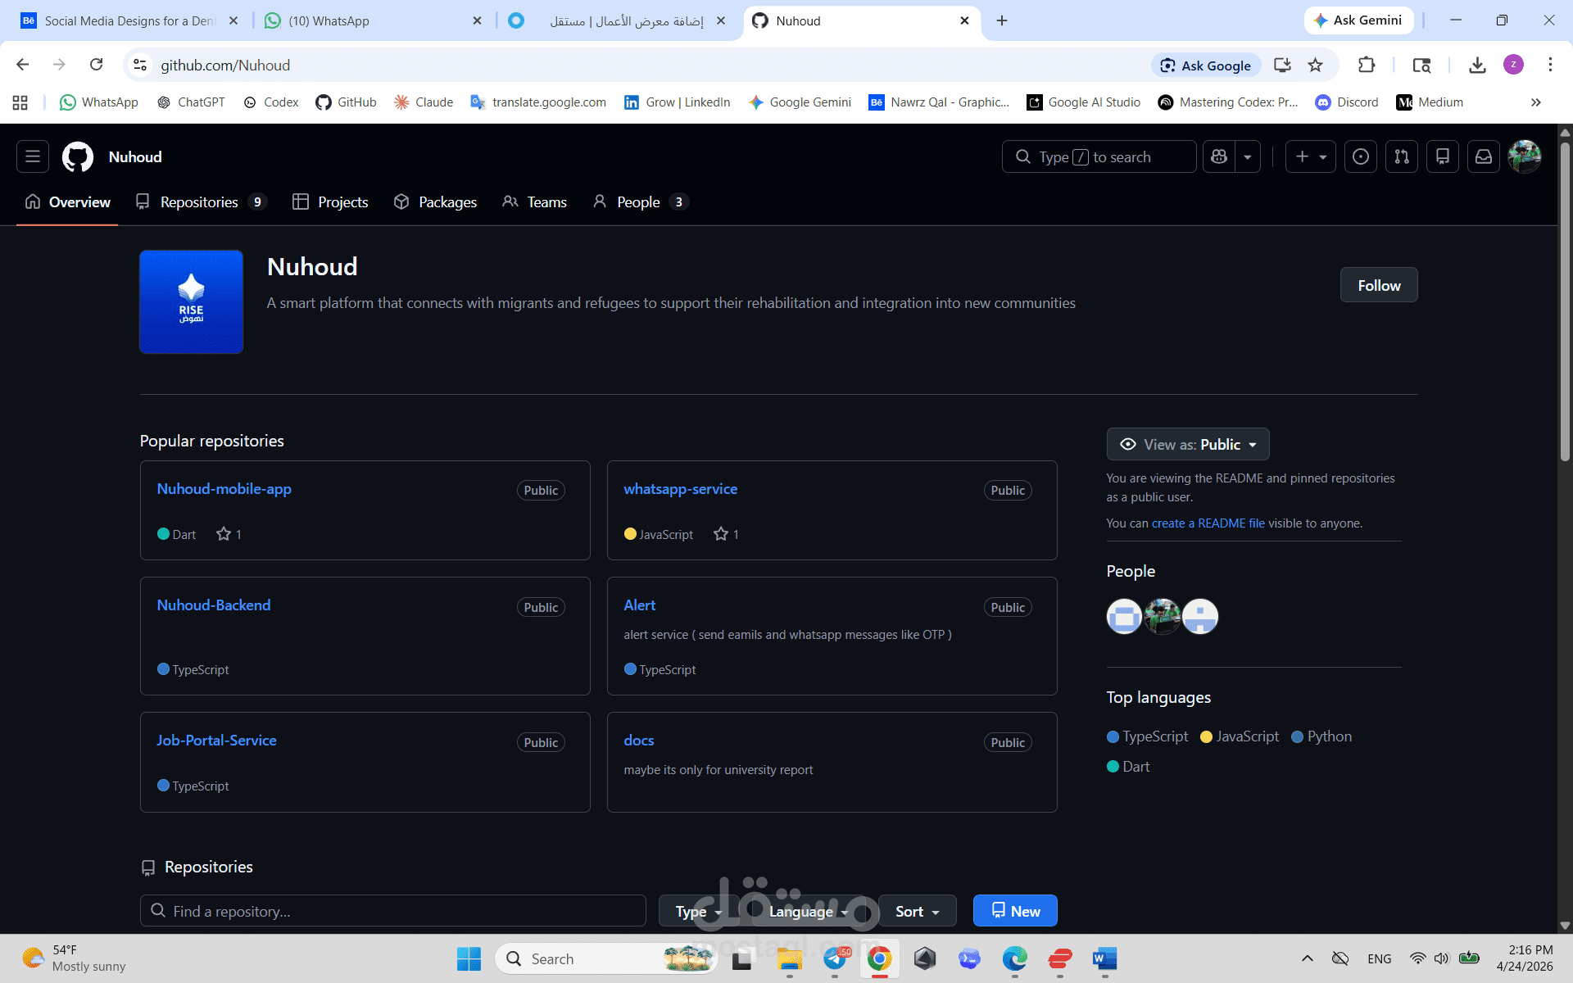
Task: Open the first member avatar under People
Action: [x=1124, y=617]
